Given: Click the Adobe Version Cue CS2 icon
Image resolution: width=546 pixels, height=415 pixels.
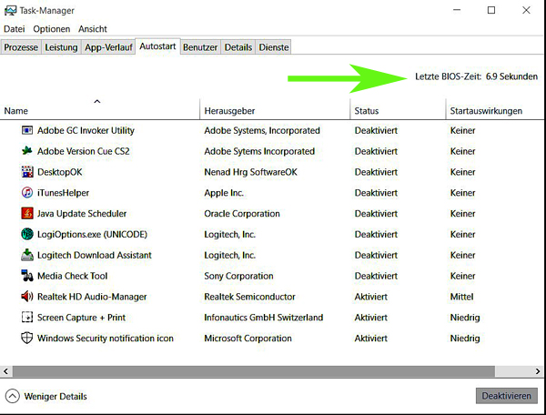Looking at the screenshot, I should tap(27, 151).
